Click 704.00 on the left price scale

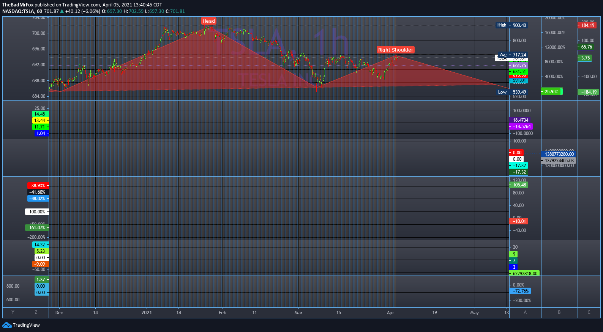click(39, 18)
